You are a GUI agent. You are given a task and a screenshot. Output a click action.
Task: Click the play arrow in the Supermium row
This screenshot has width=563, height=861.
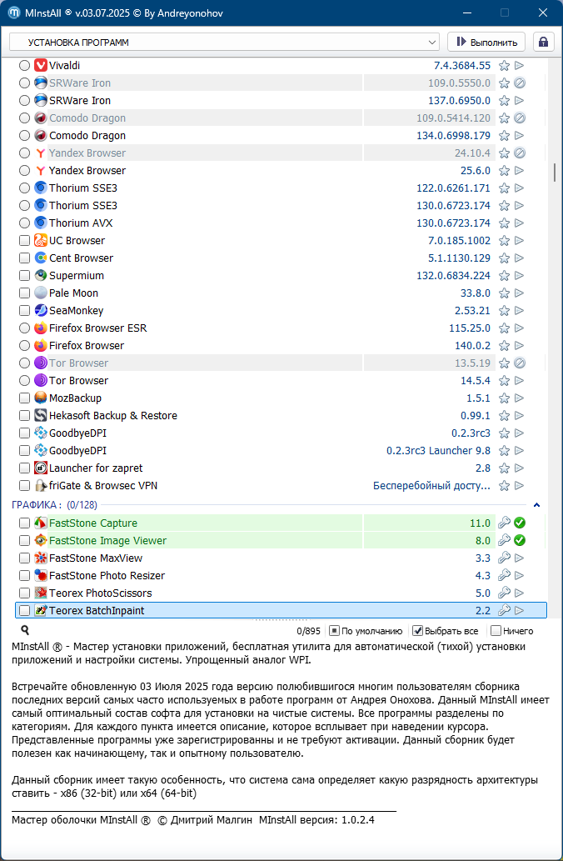click(519, 276)
